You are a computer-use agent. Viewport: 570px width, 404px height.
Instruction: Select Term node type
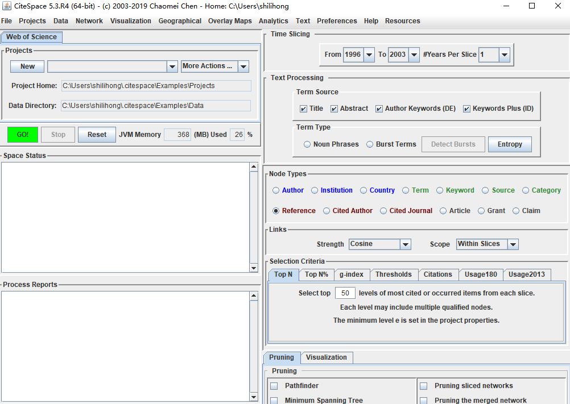click(x=406, y=190)
